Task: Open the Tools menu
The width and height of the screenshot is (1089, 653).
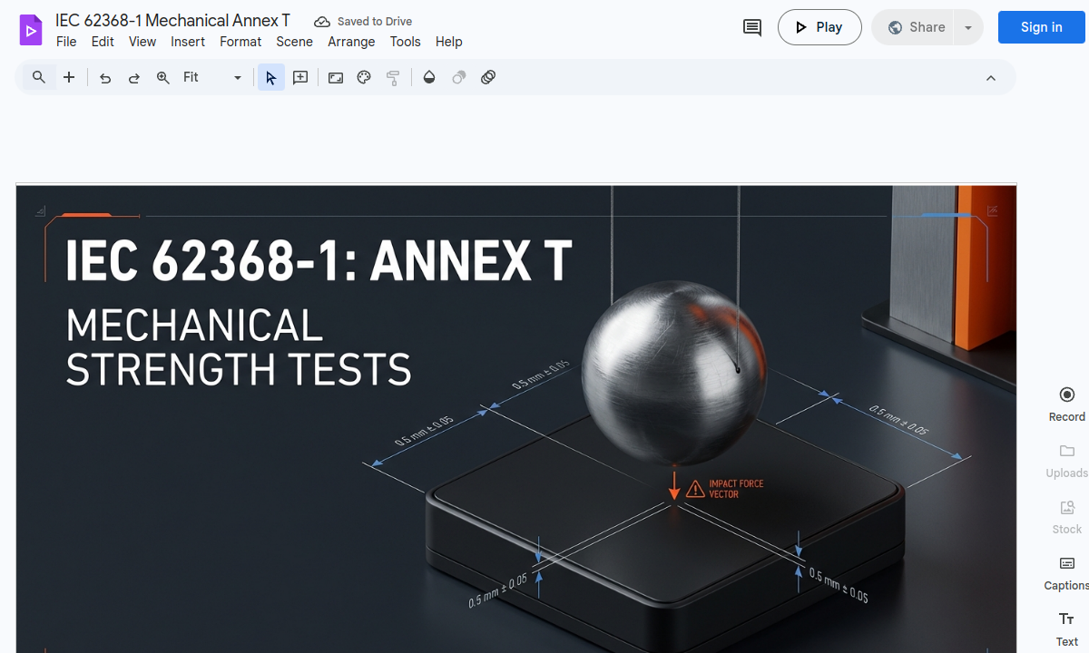Action: [x=405, y=42]
